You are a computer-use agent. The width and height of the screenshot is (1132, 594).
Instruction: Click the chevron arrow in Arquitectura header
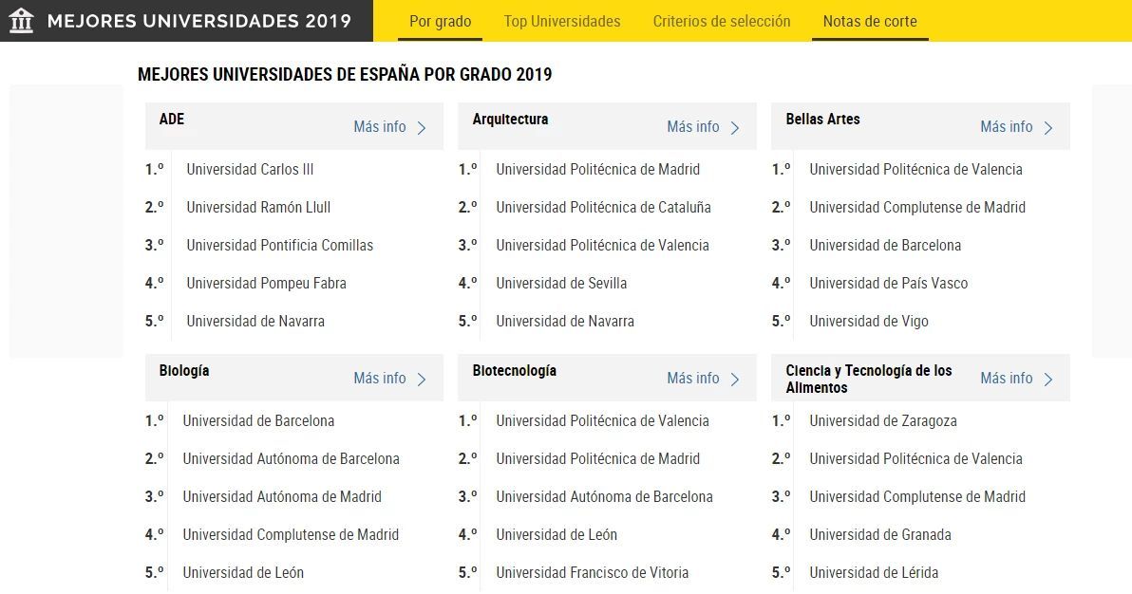[735, 128]
